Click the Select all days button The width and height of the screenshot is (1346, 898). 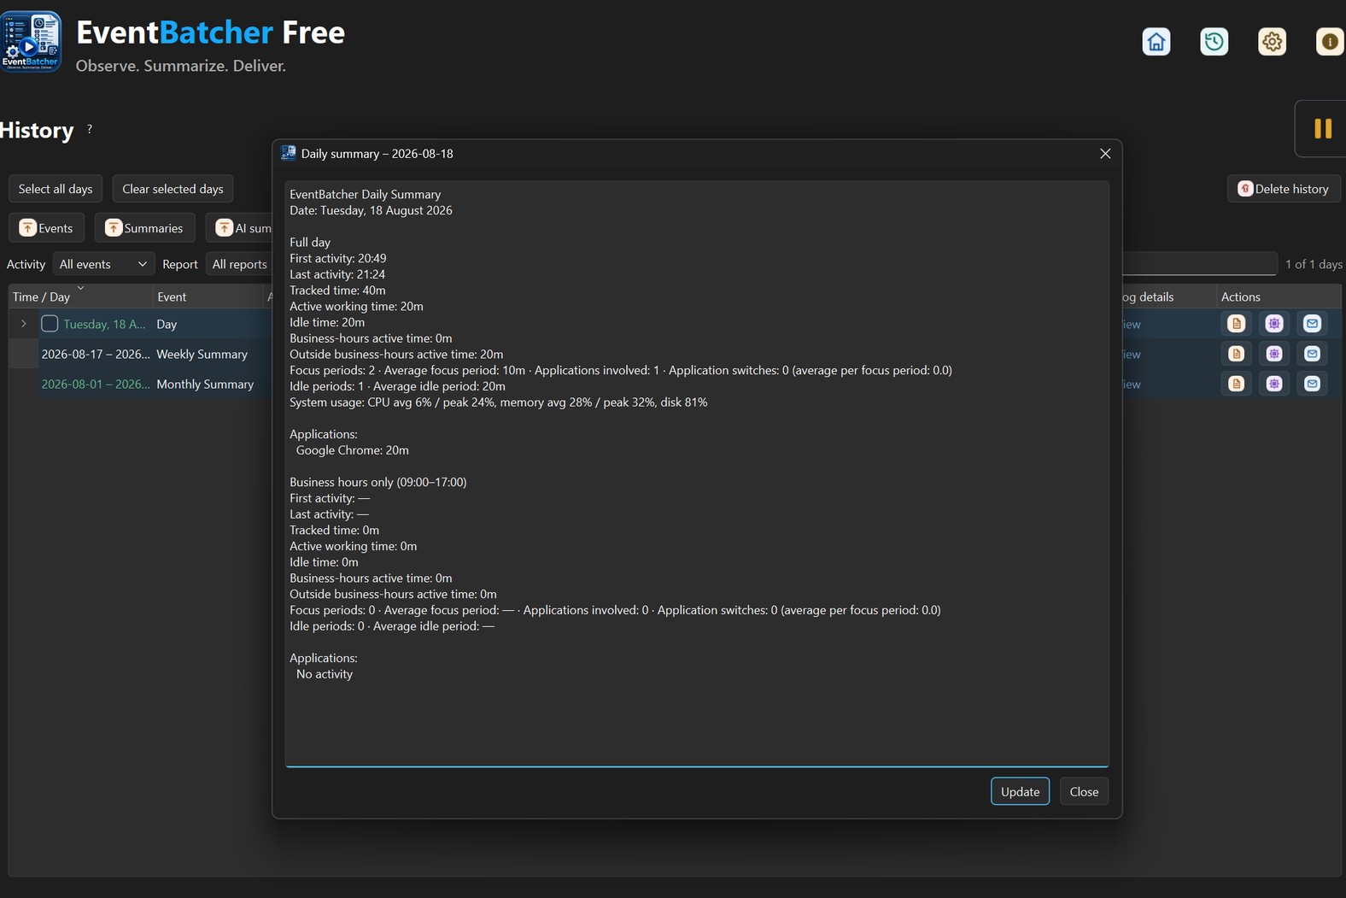click(x=56, y=189)
